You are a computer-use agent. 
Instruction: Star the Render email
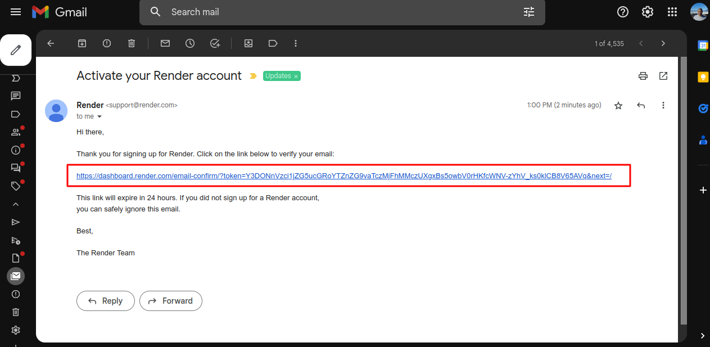(618, 105)
